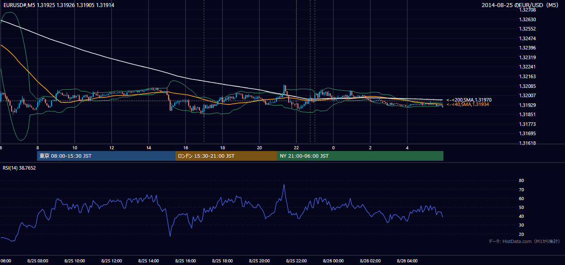Click hour tick '14' under the price chart
Screen dimensions: 565x265
[x=149, y=148]
